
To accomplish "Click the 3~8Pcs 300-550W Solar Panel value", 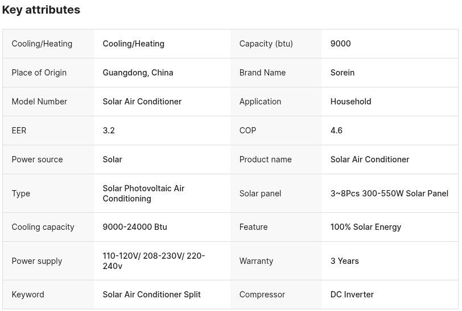I will 389,194.
